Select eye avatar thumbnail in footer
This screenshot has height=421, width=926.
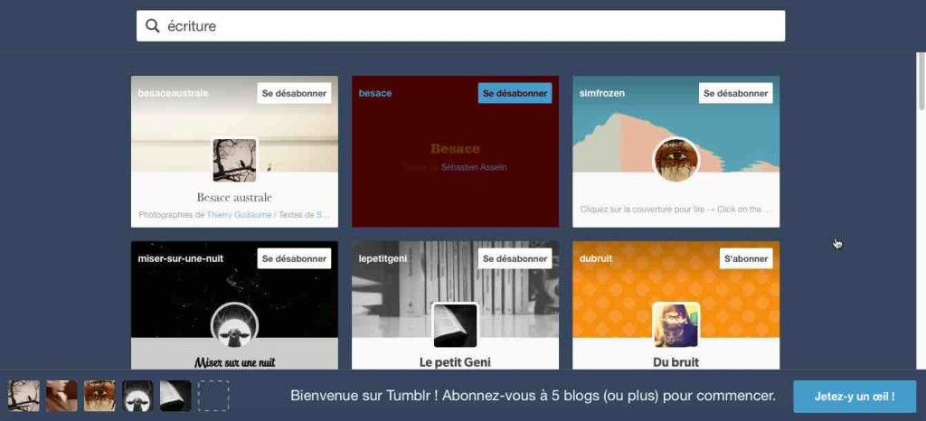tap(99, 396)
